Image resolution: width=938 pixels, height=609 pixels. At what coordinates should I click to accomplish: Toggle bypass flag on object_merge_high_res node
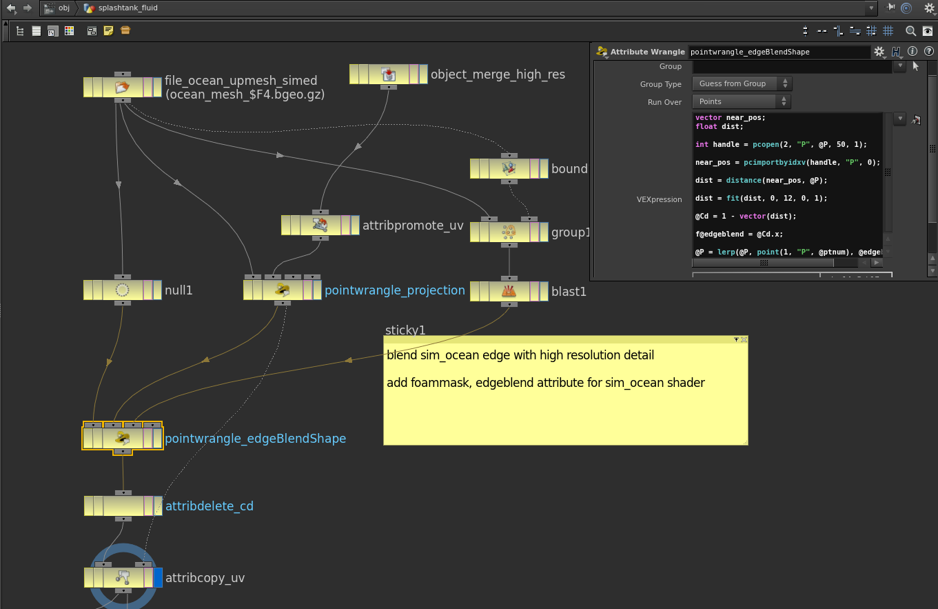click(x=354, y=74)
